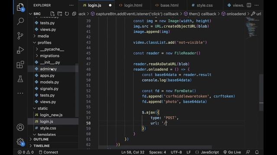This screenshot has width=277, height=155.
Task: Click the Connect status bar item
Action: coord(48,152)
